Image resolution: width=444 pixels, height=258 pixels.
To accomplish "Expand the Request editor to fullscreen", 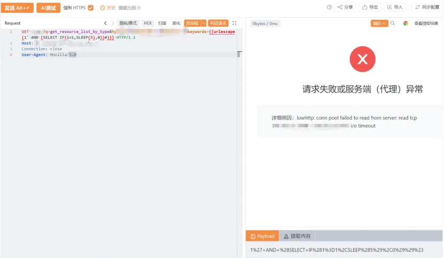I will [235, 23].
